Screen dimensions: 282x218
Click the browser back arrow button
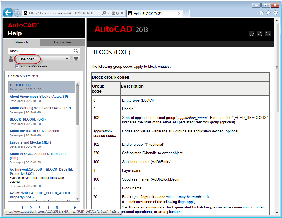8,13
